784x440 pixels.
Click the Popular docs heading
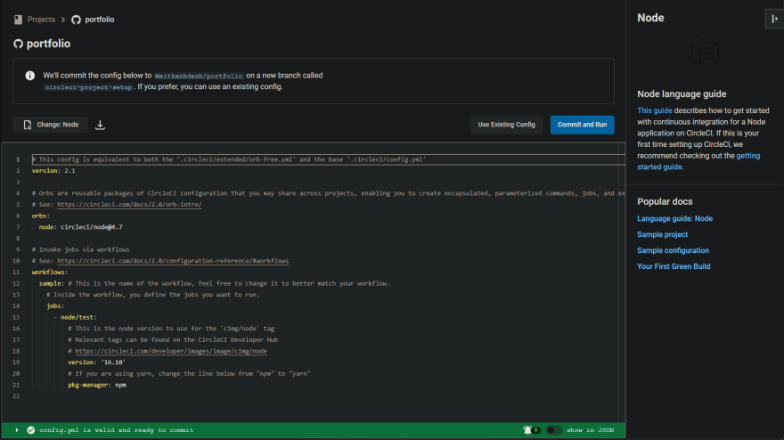pyautogui.click(x=665, y=201)
